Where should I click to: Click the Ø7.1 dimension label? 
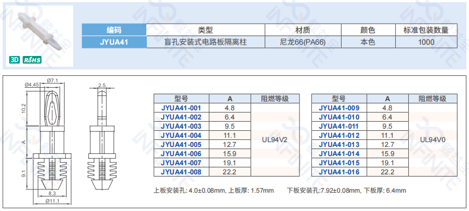click(x=53, y=80)
